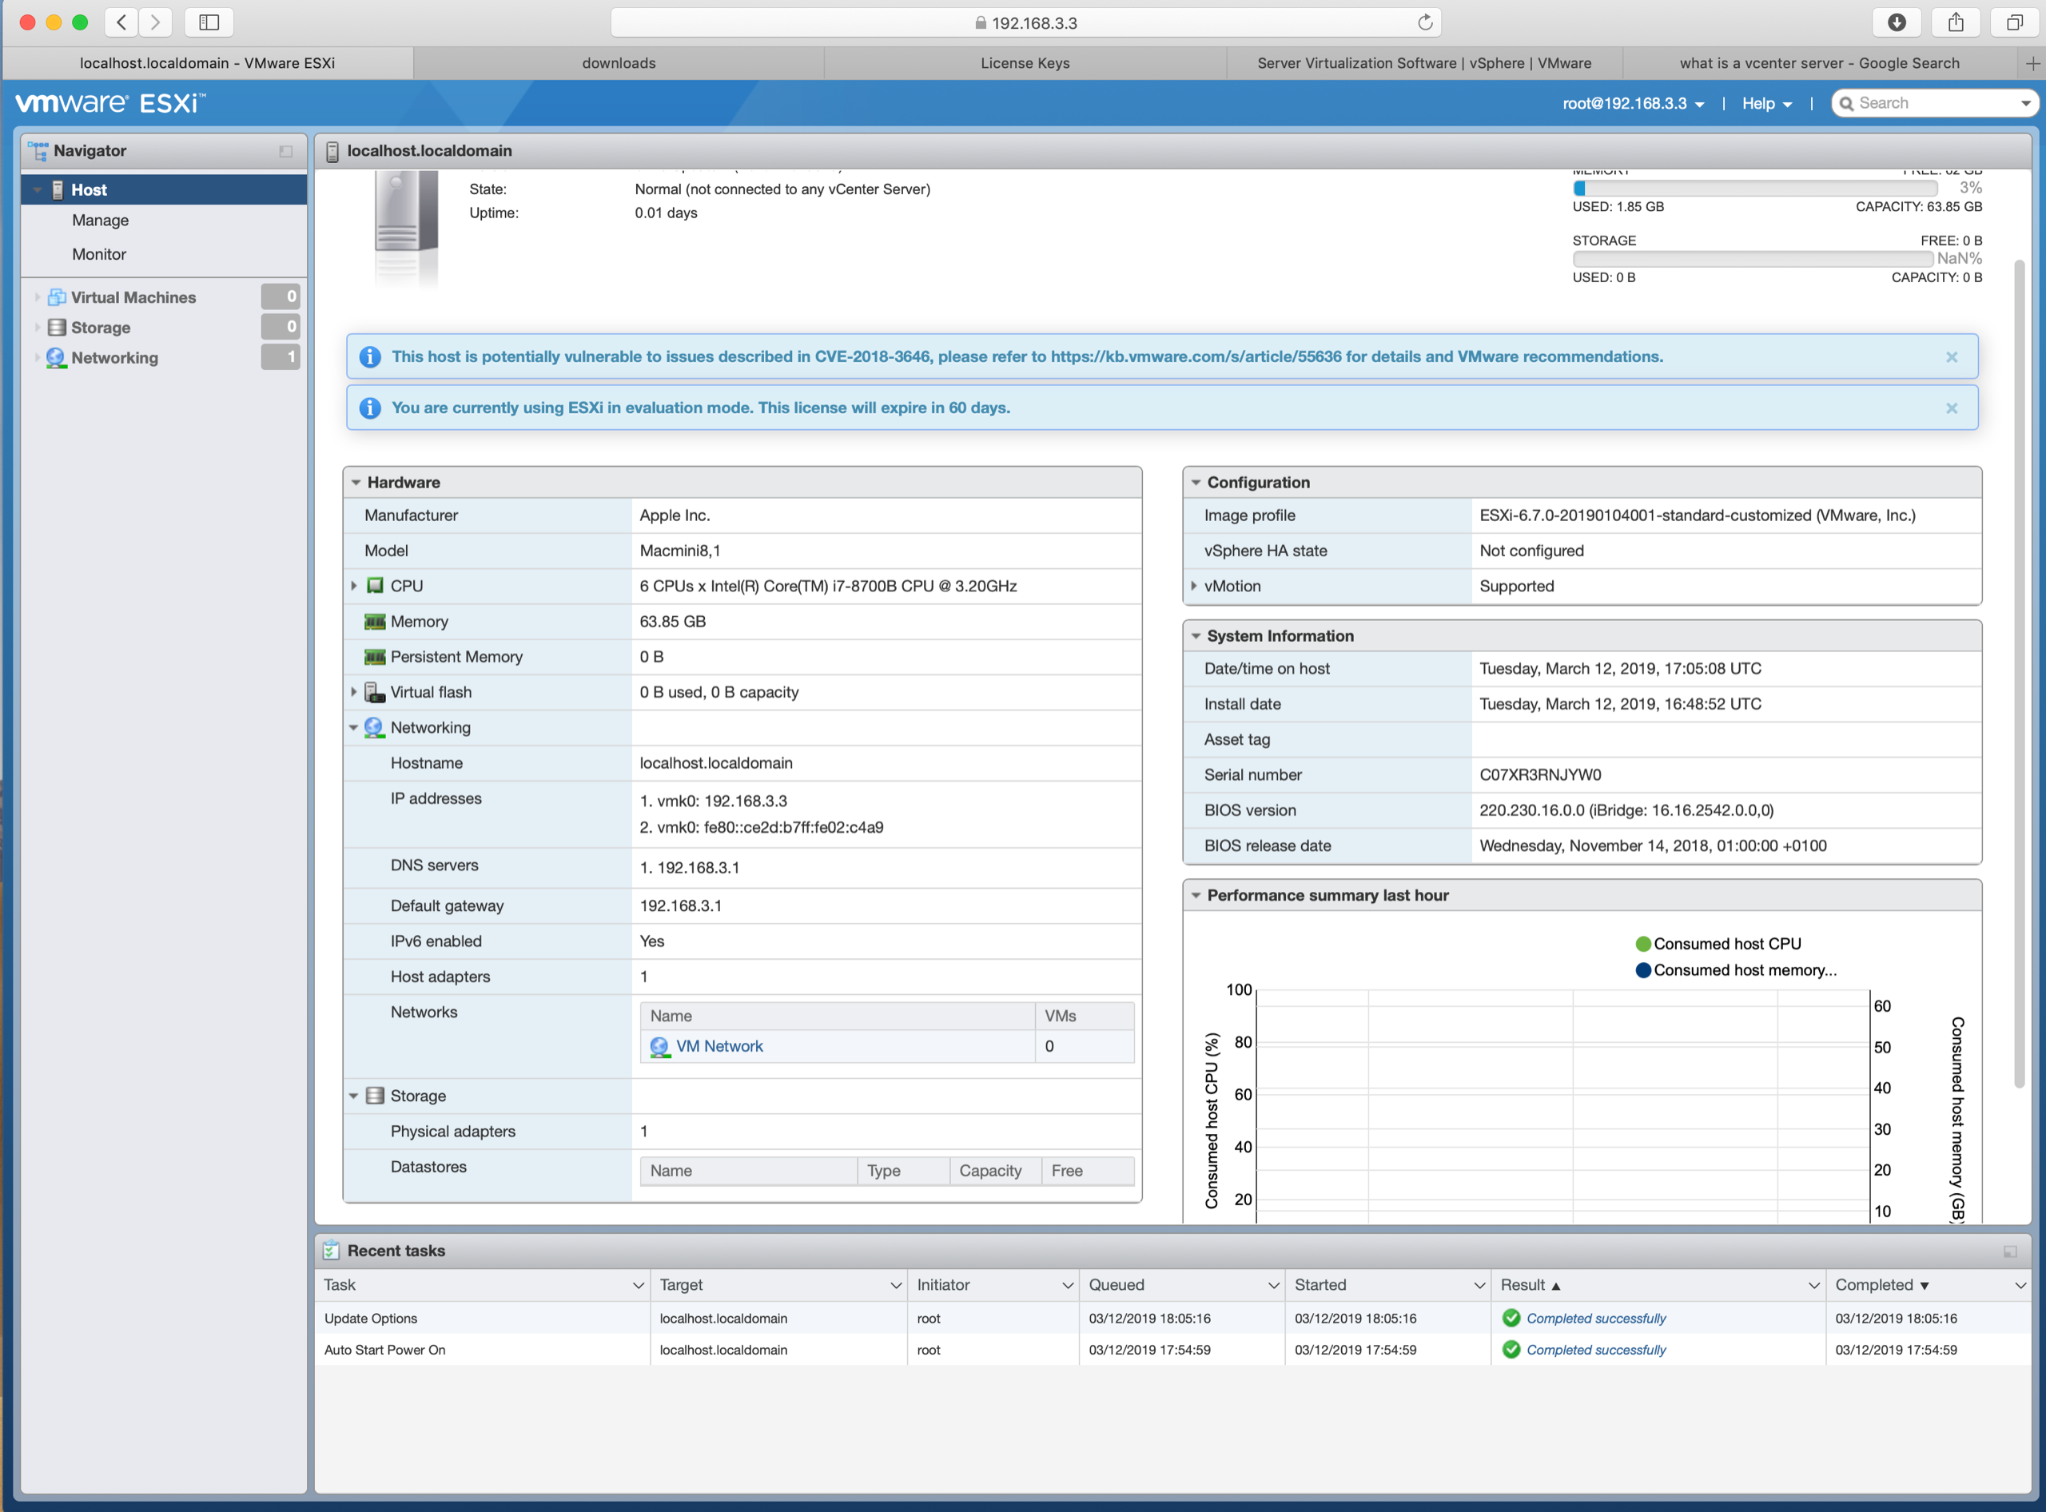Screen dimensions: 2046x1512
Task: Open the Result column dropdown
Action: point(1813,1285)
